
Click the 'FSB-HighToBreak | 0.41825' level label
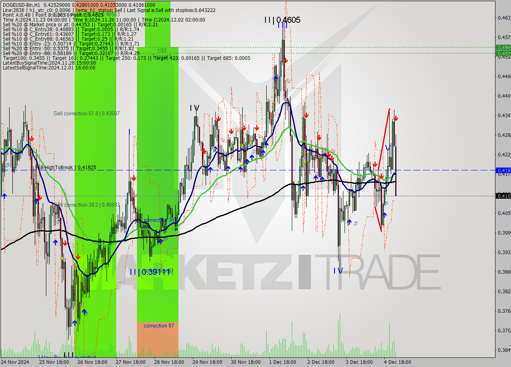pyautogui.click(x=66, y=168)
